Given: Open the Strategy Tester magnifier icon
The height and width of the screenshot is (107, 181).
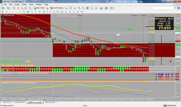Looking at the screenshot, I should (30, 8).
